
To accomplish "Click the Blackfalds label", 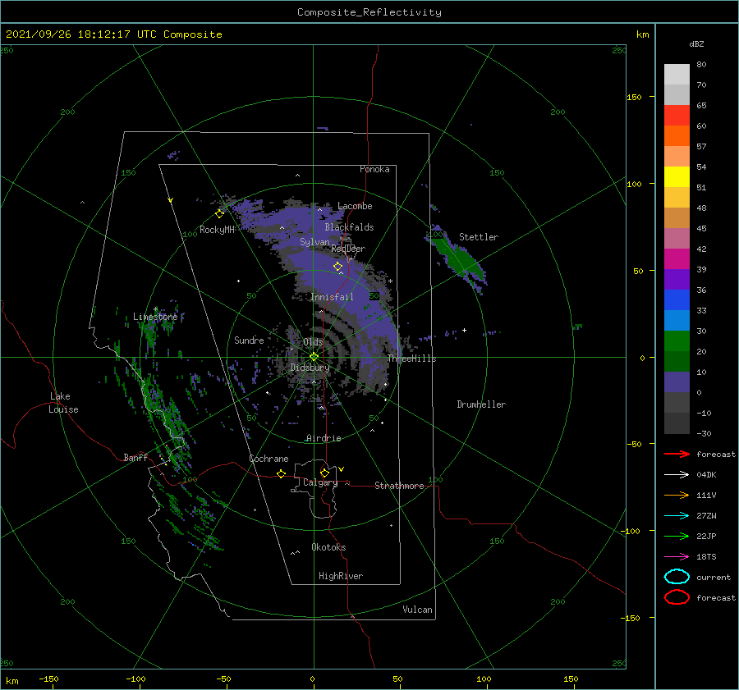I will (349, 227).
